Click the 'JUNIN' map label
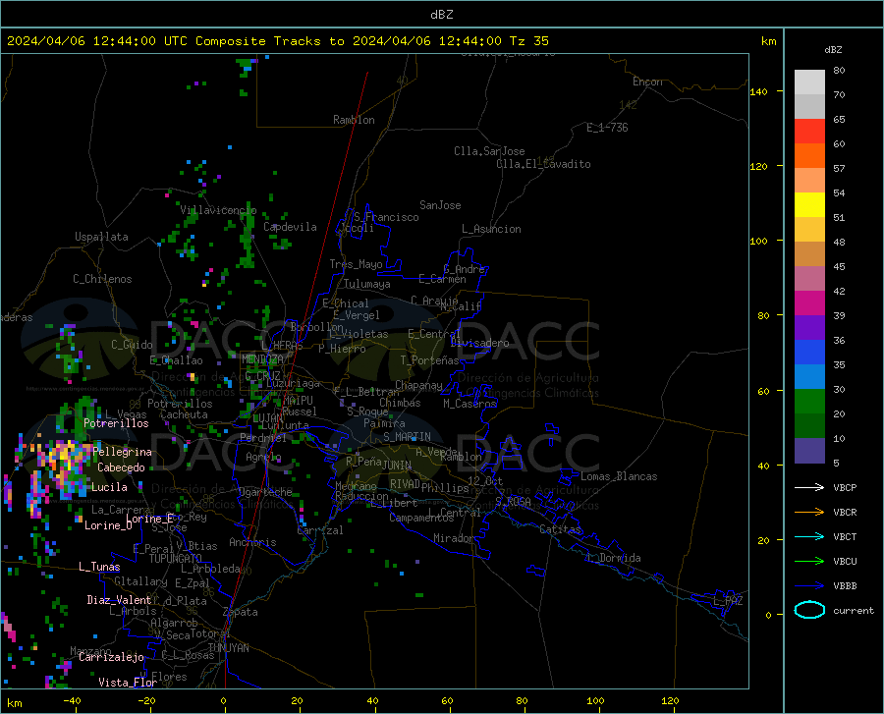The image size is (884, 714). click(397, 466)
